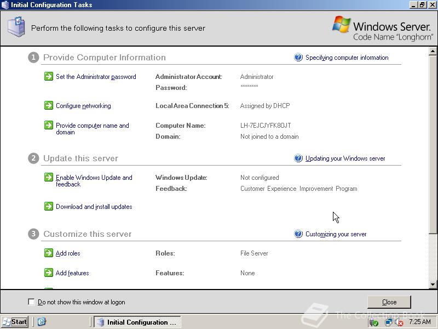Click the vertical scrollbar thumb

point(433,144)
